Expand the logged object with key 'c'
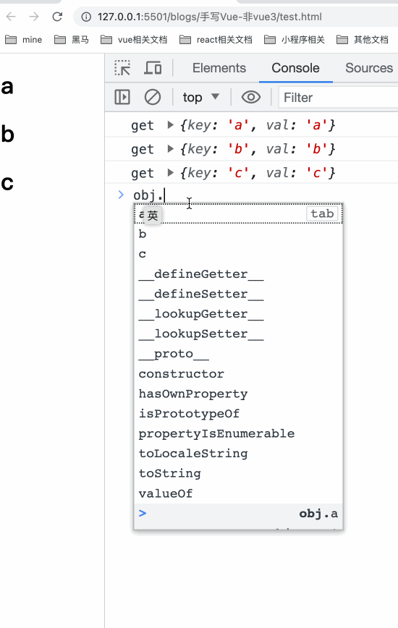This screenshot has height=628, width=398. pyautogui.click(x=171, y=173)
